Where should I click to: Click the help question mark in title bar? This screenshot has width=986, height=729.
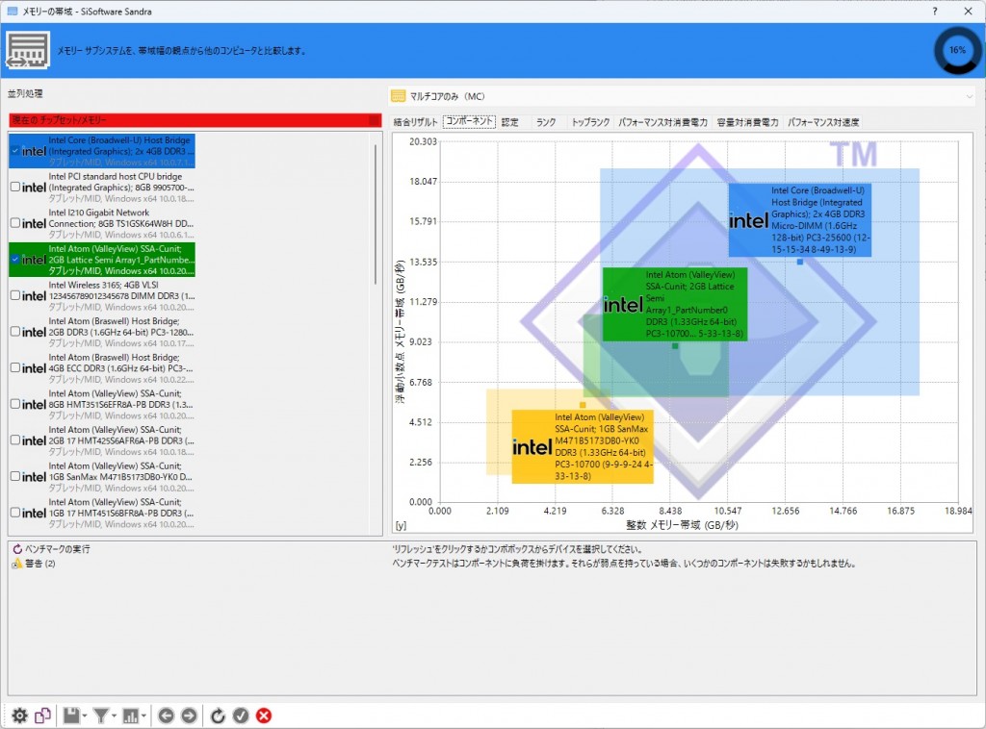pyautogui.click(x=933, y=12)
